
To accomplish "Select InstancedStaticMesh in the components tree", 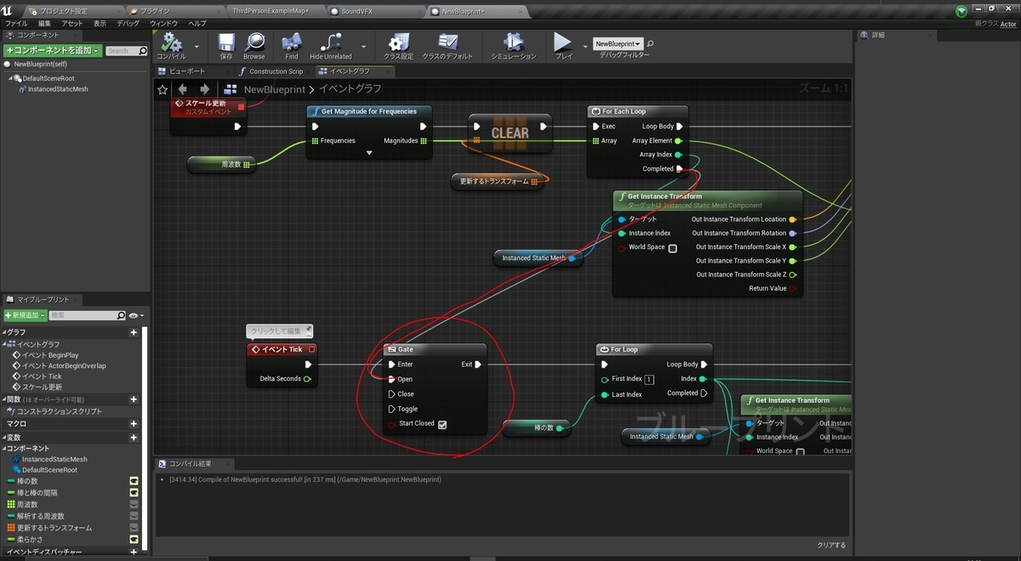I will coord(58,89).
